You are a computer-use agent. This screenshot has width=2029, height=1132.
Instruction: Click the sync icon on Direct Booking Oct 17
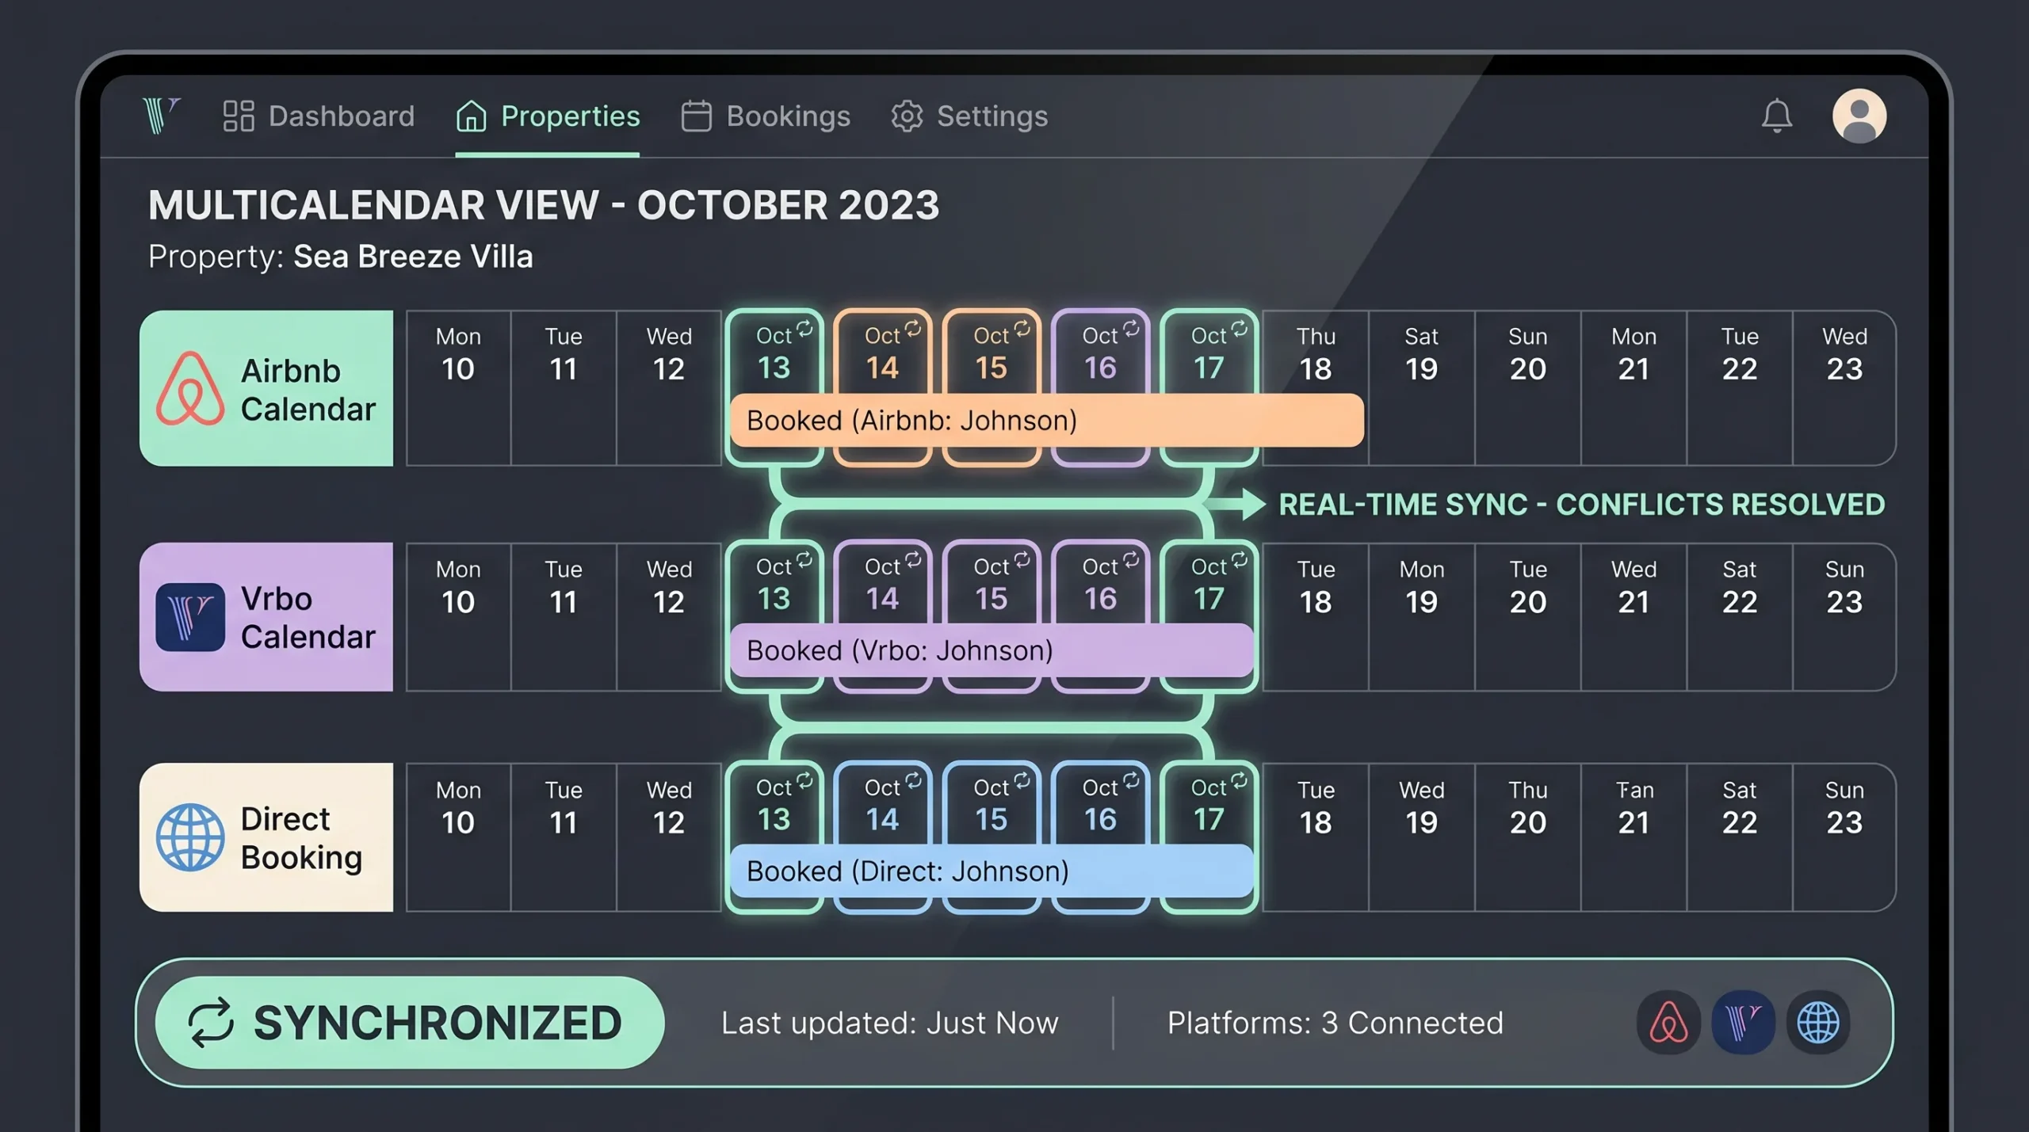(x=1240, y=780)
